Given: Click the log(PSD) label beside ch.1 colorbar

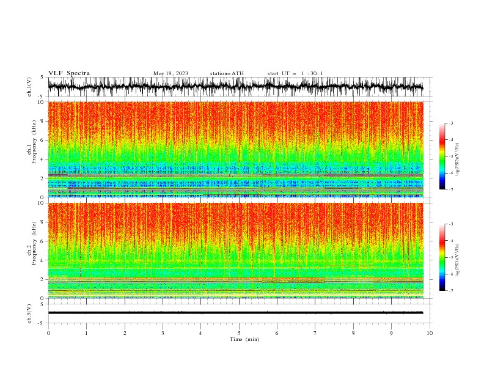Looking at the screenshot, I should point(458,159).
